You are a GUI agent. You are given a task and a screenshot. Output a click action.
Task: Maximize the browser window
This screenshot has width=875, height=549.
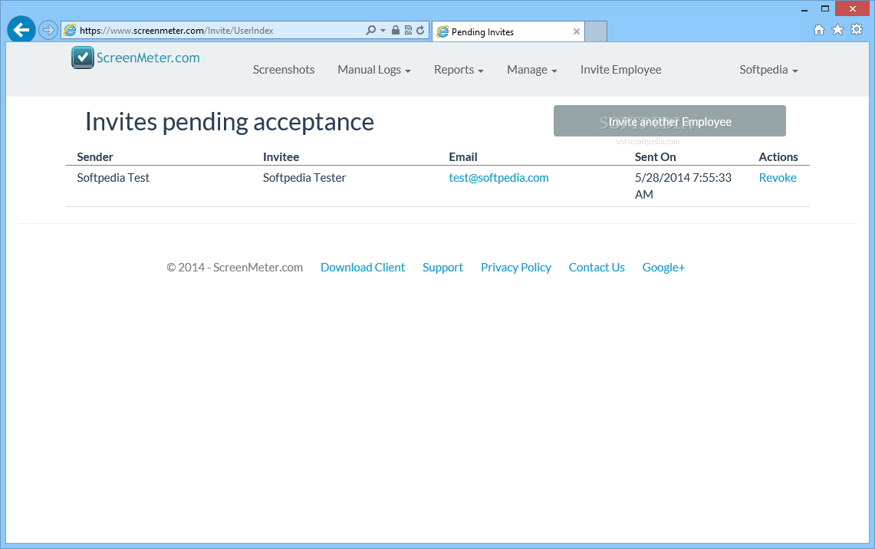tap(825, 9)
